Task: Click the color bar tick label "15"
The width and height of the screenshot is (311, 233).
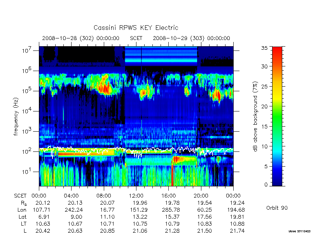Action: click(x=264, y=127)
